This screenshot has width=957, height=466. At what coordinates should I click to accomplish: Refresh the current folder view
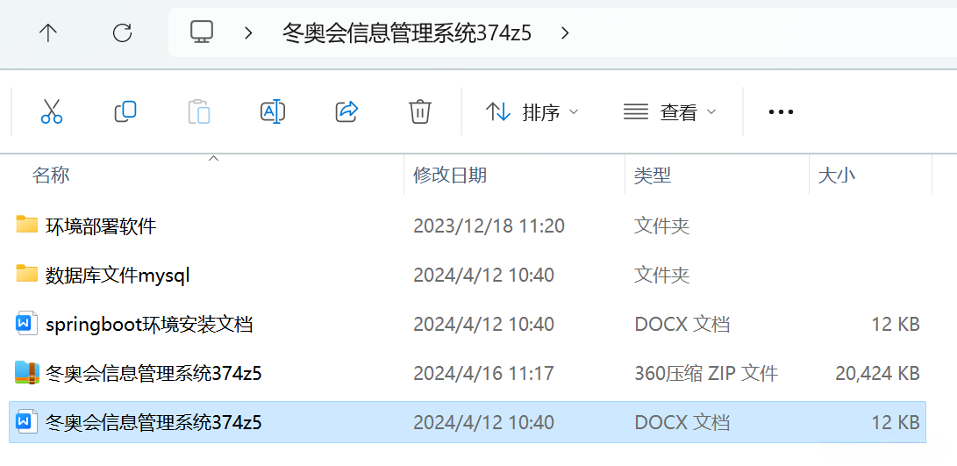pos(123,33)
